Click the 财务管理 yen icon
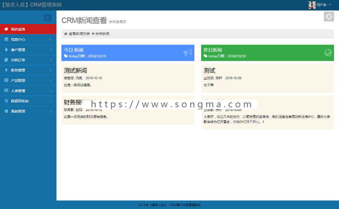The width and height of the screenshot is (339, 209). (6, 70)
